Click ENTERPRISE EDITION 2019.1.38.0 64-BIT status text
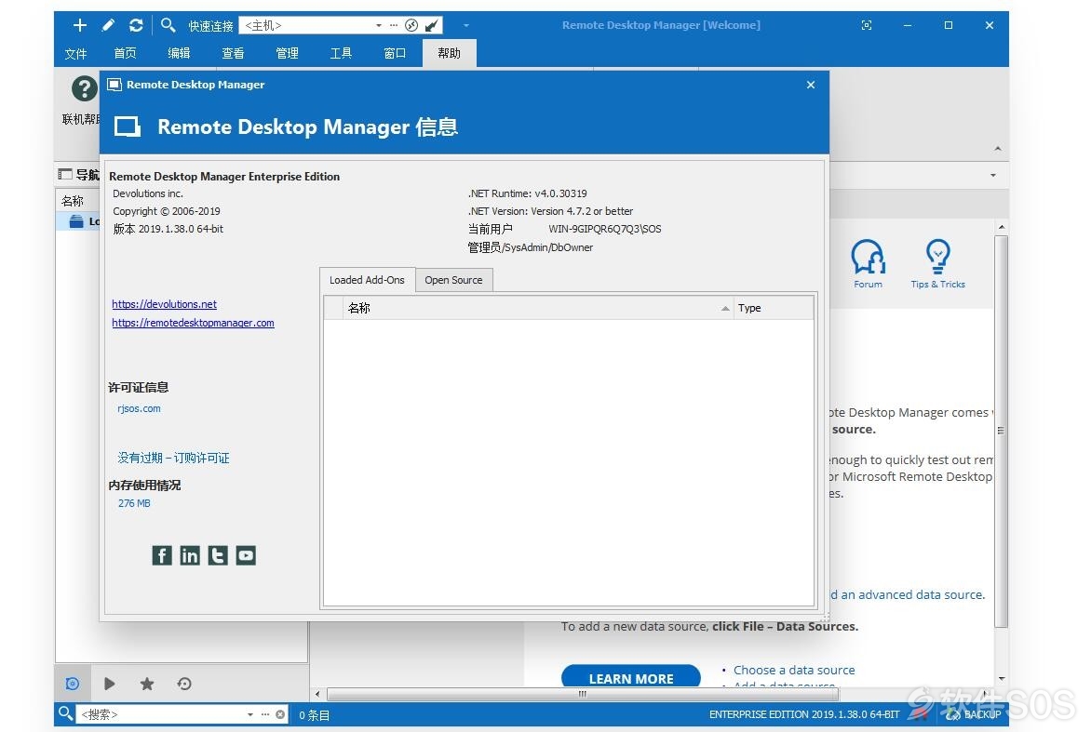 point(804,714)
